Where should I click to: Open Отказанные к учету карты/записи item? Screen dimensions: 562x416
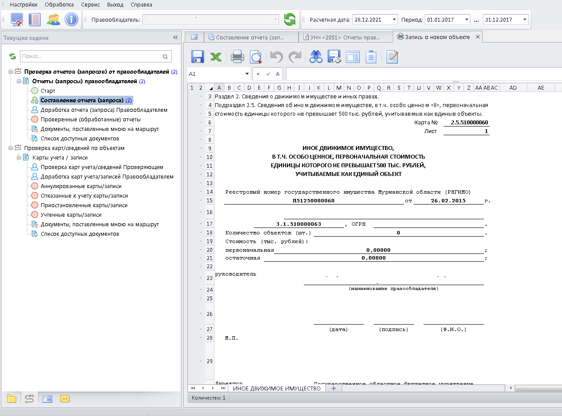coord(84,196)
